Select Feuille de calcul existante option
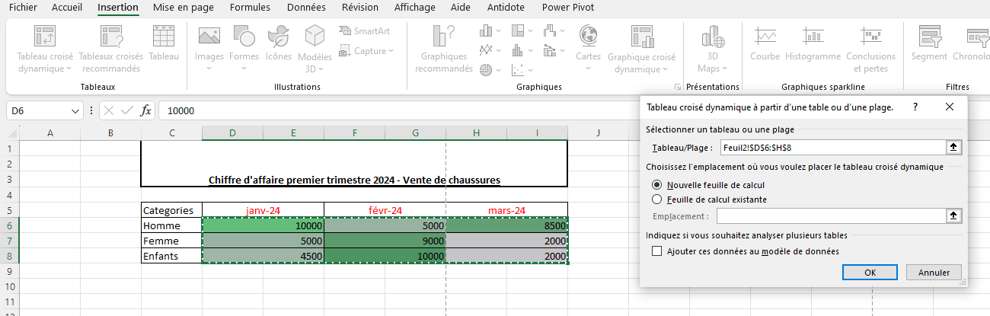 pos(657,199)
